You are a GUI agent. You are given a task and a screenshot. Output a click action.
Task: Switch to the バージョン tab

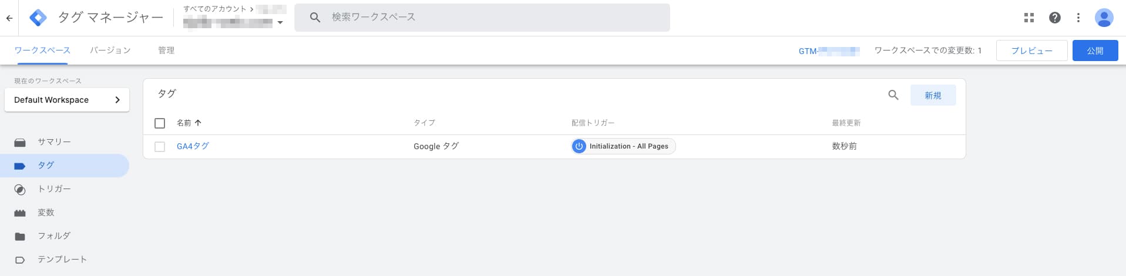pos(110,51)
